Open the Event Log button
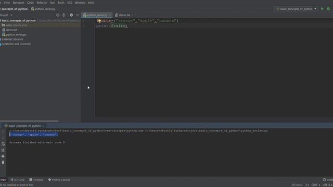Image resolution: width=333 pixels, height=187 pixels. coord(328,180)
